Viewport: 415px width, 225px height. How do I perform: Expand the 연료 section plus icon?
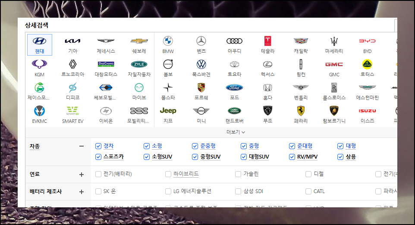82,175
